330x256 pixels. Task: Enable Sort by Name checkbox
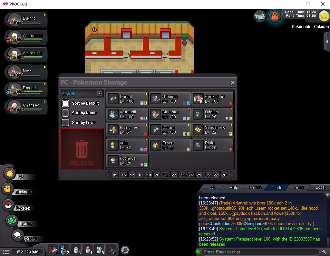coord(65,113)
